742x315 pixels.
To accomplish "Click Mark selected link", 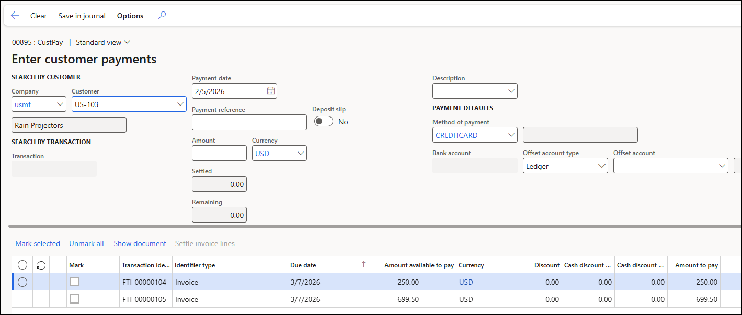I will [x=38, y=243].
